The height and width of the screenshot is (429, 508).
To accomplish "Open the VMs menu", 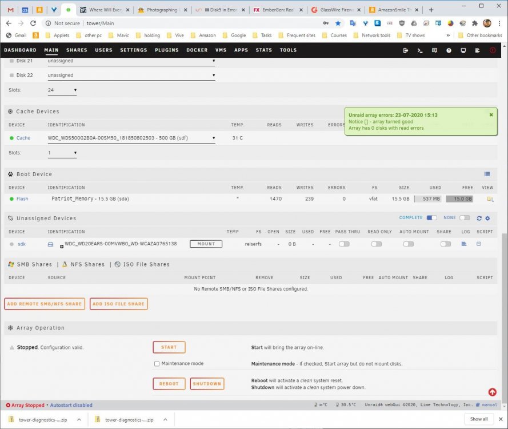I will click(221, 50).
